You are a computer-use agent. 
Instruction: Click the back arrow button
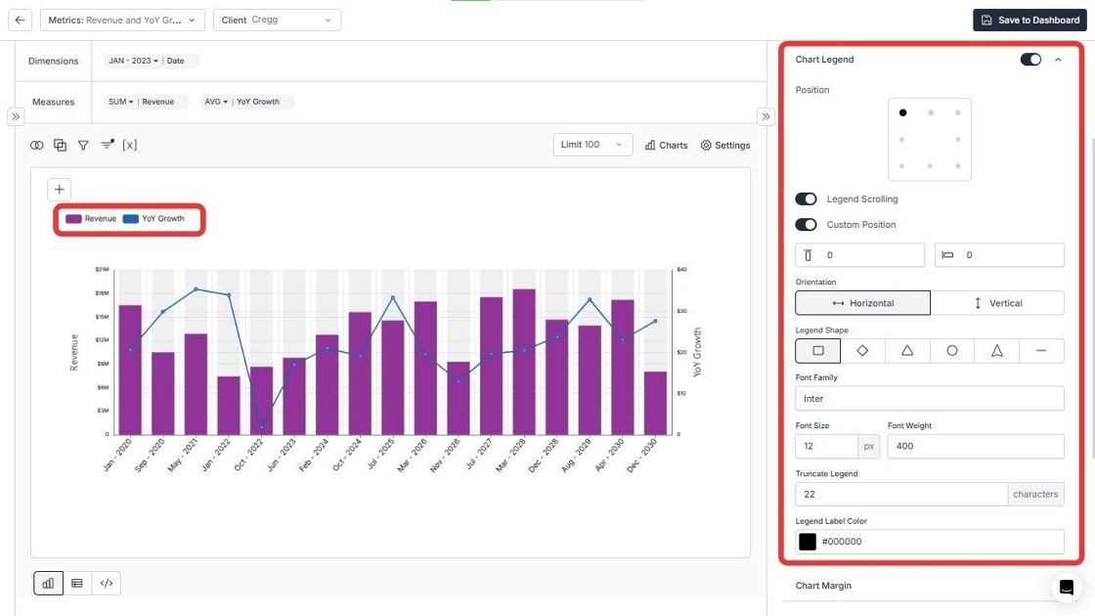(x=20, y=20)
